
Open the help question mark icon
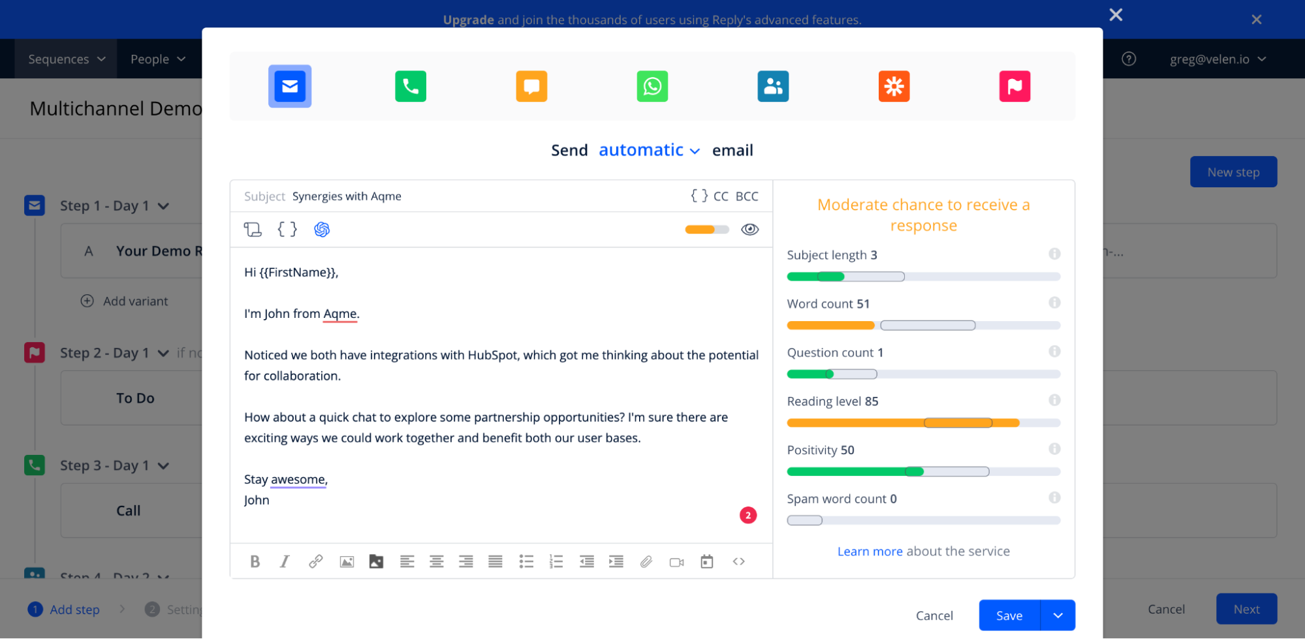pyautogui.click(x=1129, y=59)
